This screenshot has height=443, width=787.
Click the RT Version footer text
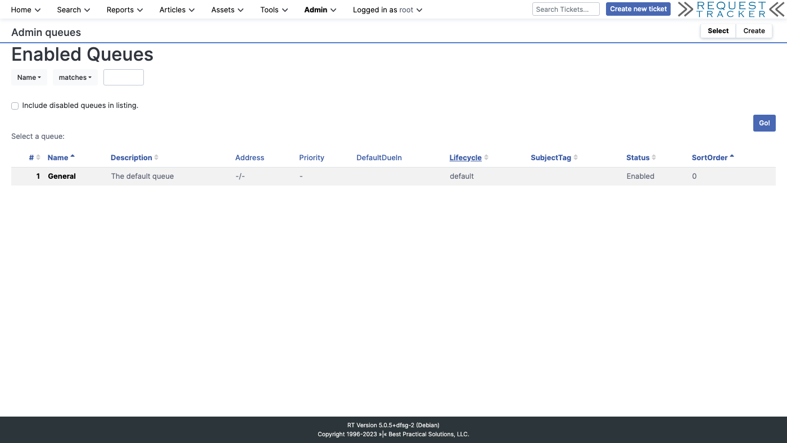click(x=393, y=425)
